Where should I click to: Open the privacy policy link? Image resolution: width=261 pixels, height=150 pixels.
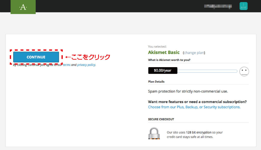86,65
